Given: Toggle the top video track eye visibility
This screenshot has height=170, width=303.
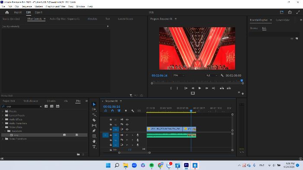Looking at the screenshot, I should pyautogui.click(x=127, y=119).
